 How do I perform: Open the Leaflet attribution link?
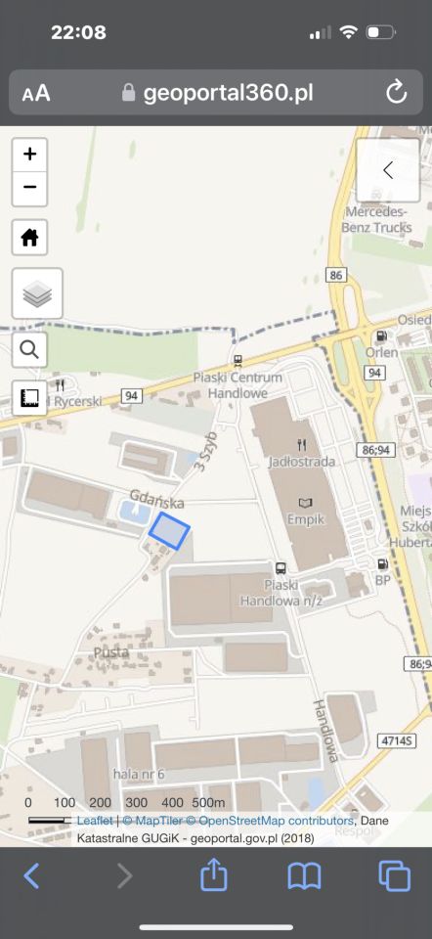coord(95,821)
